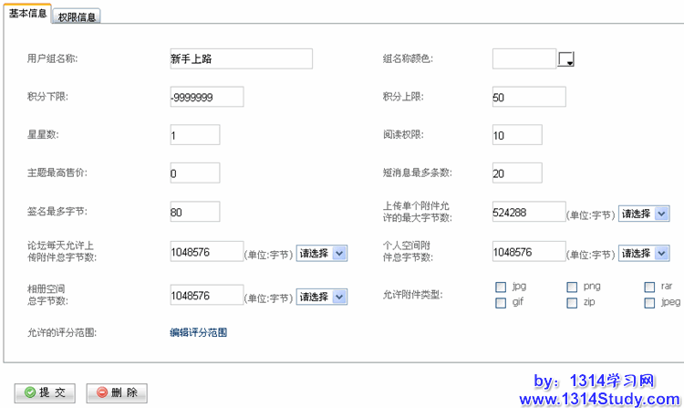684x408 pixels.
Task: Open the 编辑评分范围 link
Action: 198,332
